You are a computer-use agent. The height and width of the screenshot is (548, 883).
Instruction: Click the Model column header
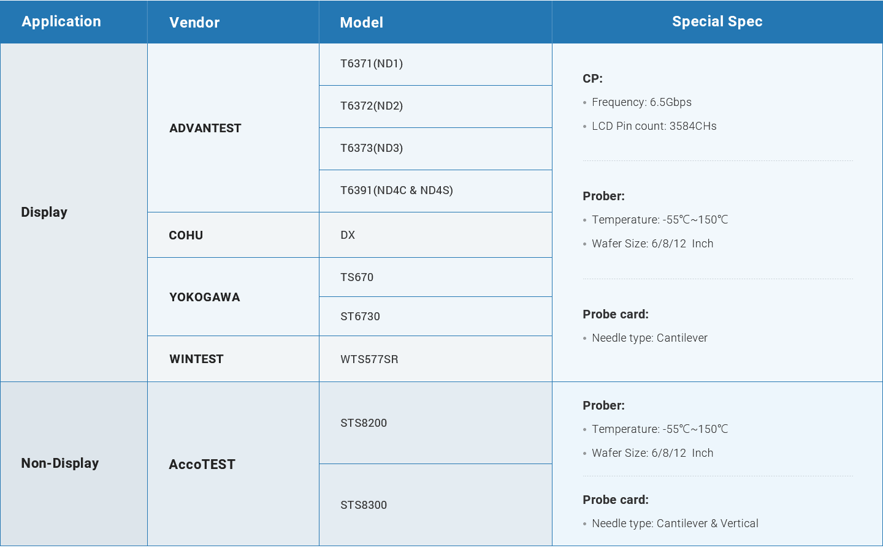pyautogui.click(x=362, y=23)
